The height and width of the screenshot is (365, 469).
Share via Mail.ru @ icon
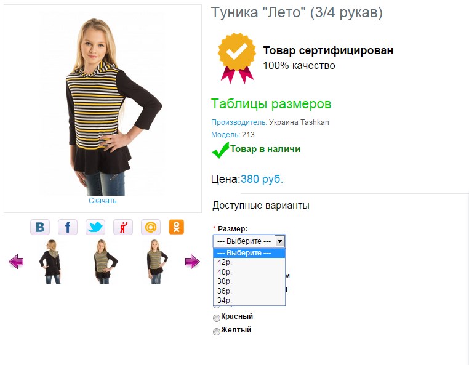pos(151,227)
